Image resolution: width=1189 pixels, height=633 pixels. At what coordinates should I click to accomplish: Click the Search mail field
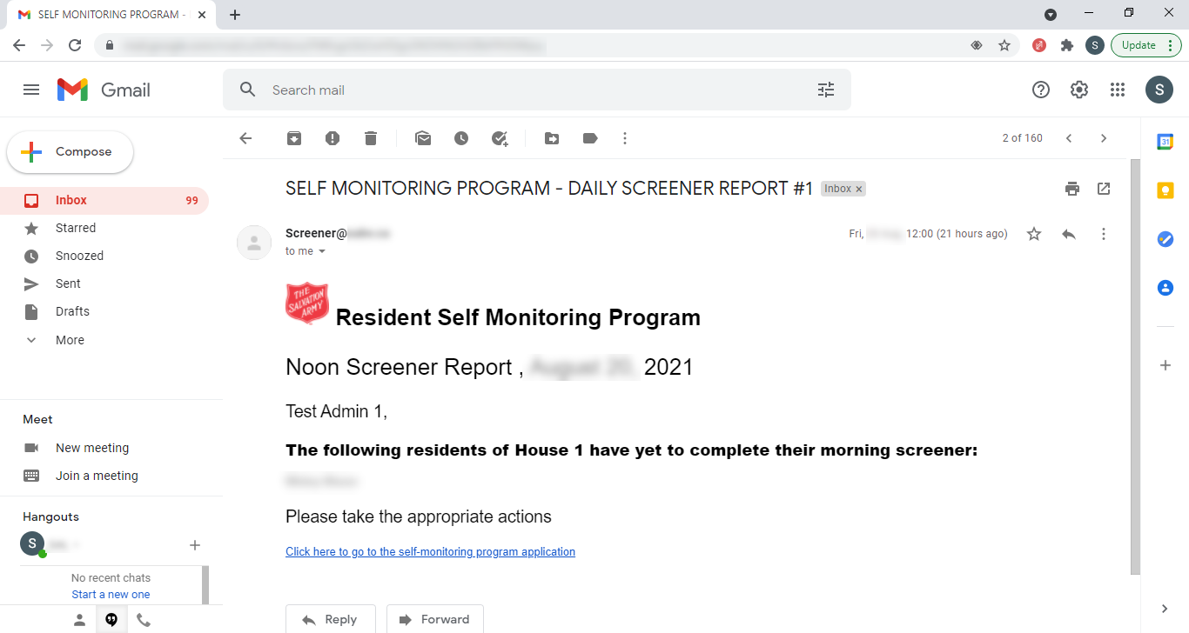[536, 90]
